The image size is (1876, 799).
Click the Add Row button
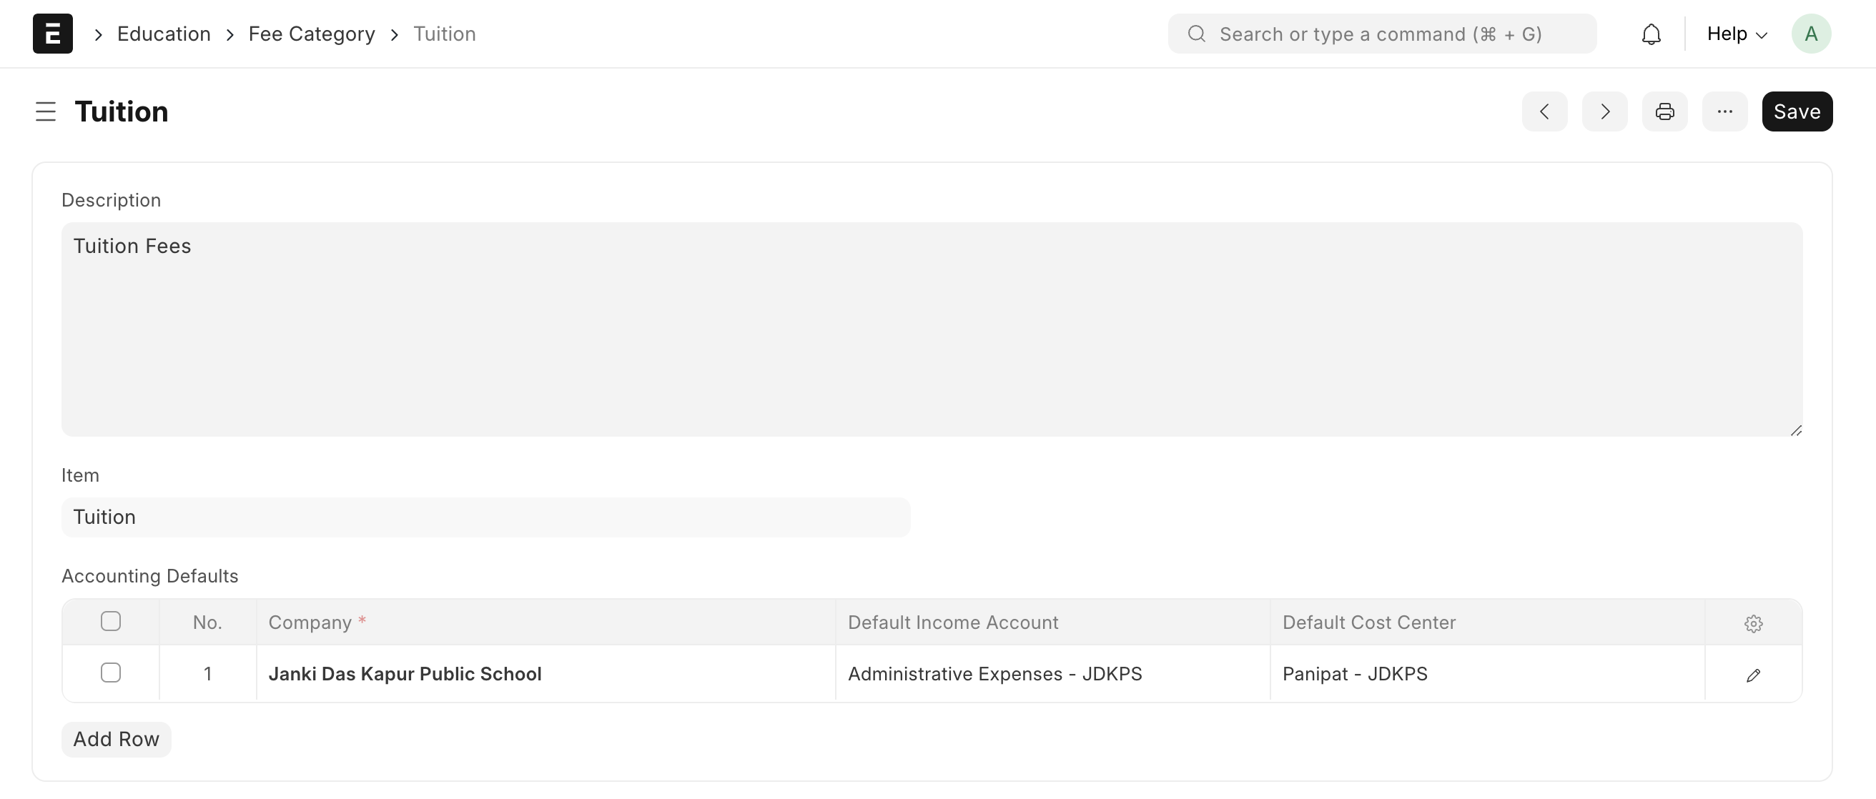pos(116,740)
